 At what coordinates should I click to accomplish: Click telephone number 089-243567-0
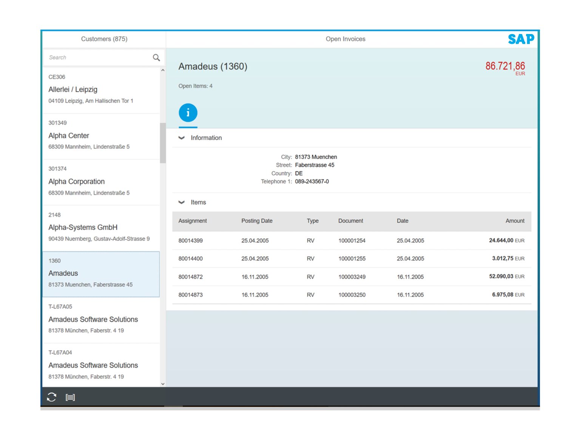[x=312, y=182]
